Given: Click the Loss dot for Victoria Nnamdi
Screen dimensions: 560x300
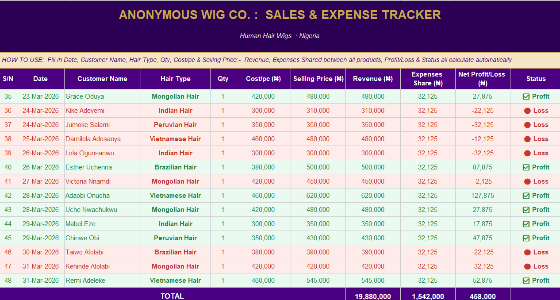Looking at the screenshot, I should point(527,181).
